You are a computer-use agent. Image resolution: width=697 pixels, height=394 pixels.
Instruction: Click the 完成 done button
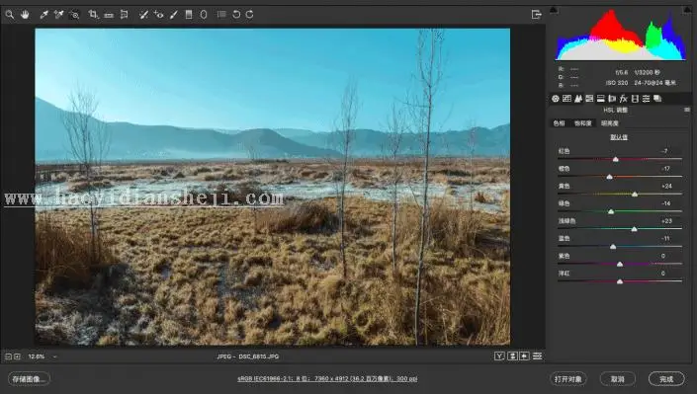point(666,379)
